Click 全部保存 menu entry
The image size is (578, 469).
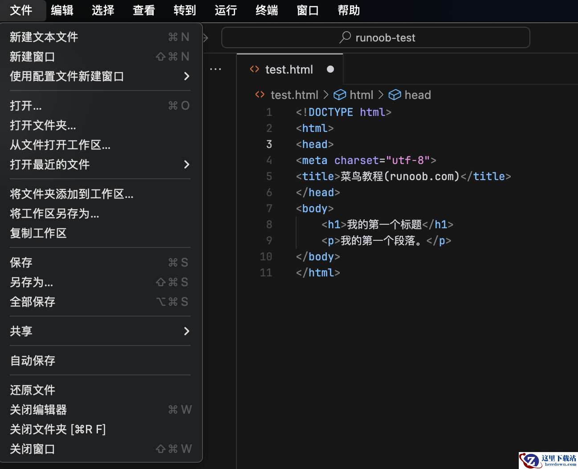pyautogui.click(x=101, y=302)
